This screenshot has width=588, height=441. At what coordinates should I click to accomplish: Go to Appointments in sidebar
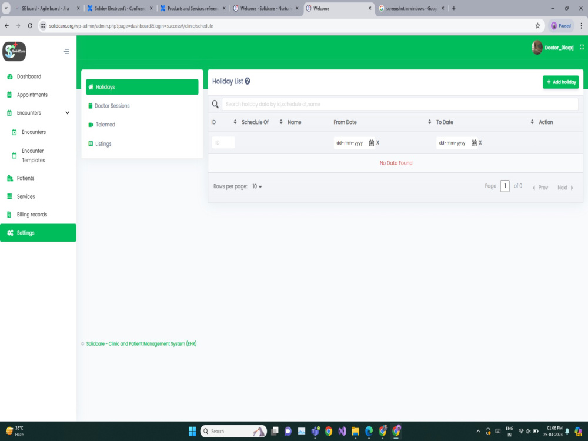(x=32, y=95)
